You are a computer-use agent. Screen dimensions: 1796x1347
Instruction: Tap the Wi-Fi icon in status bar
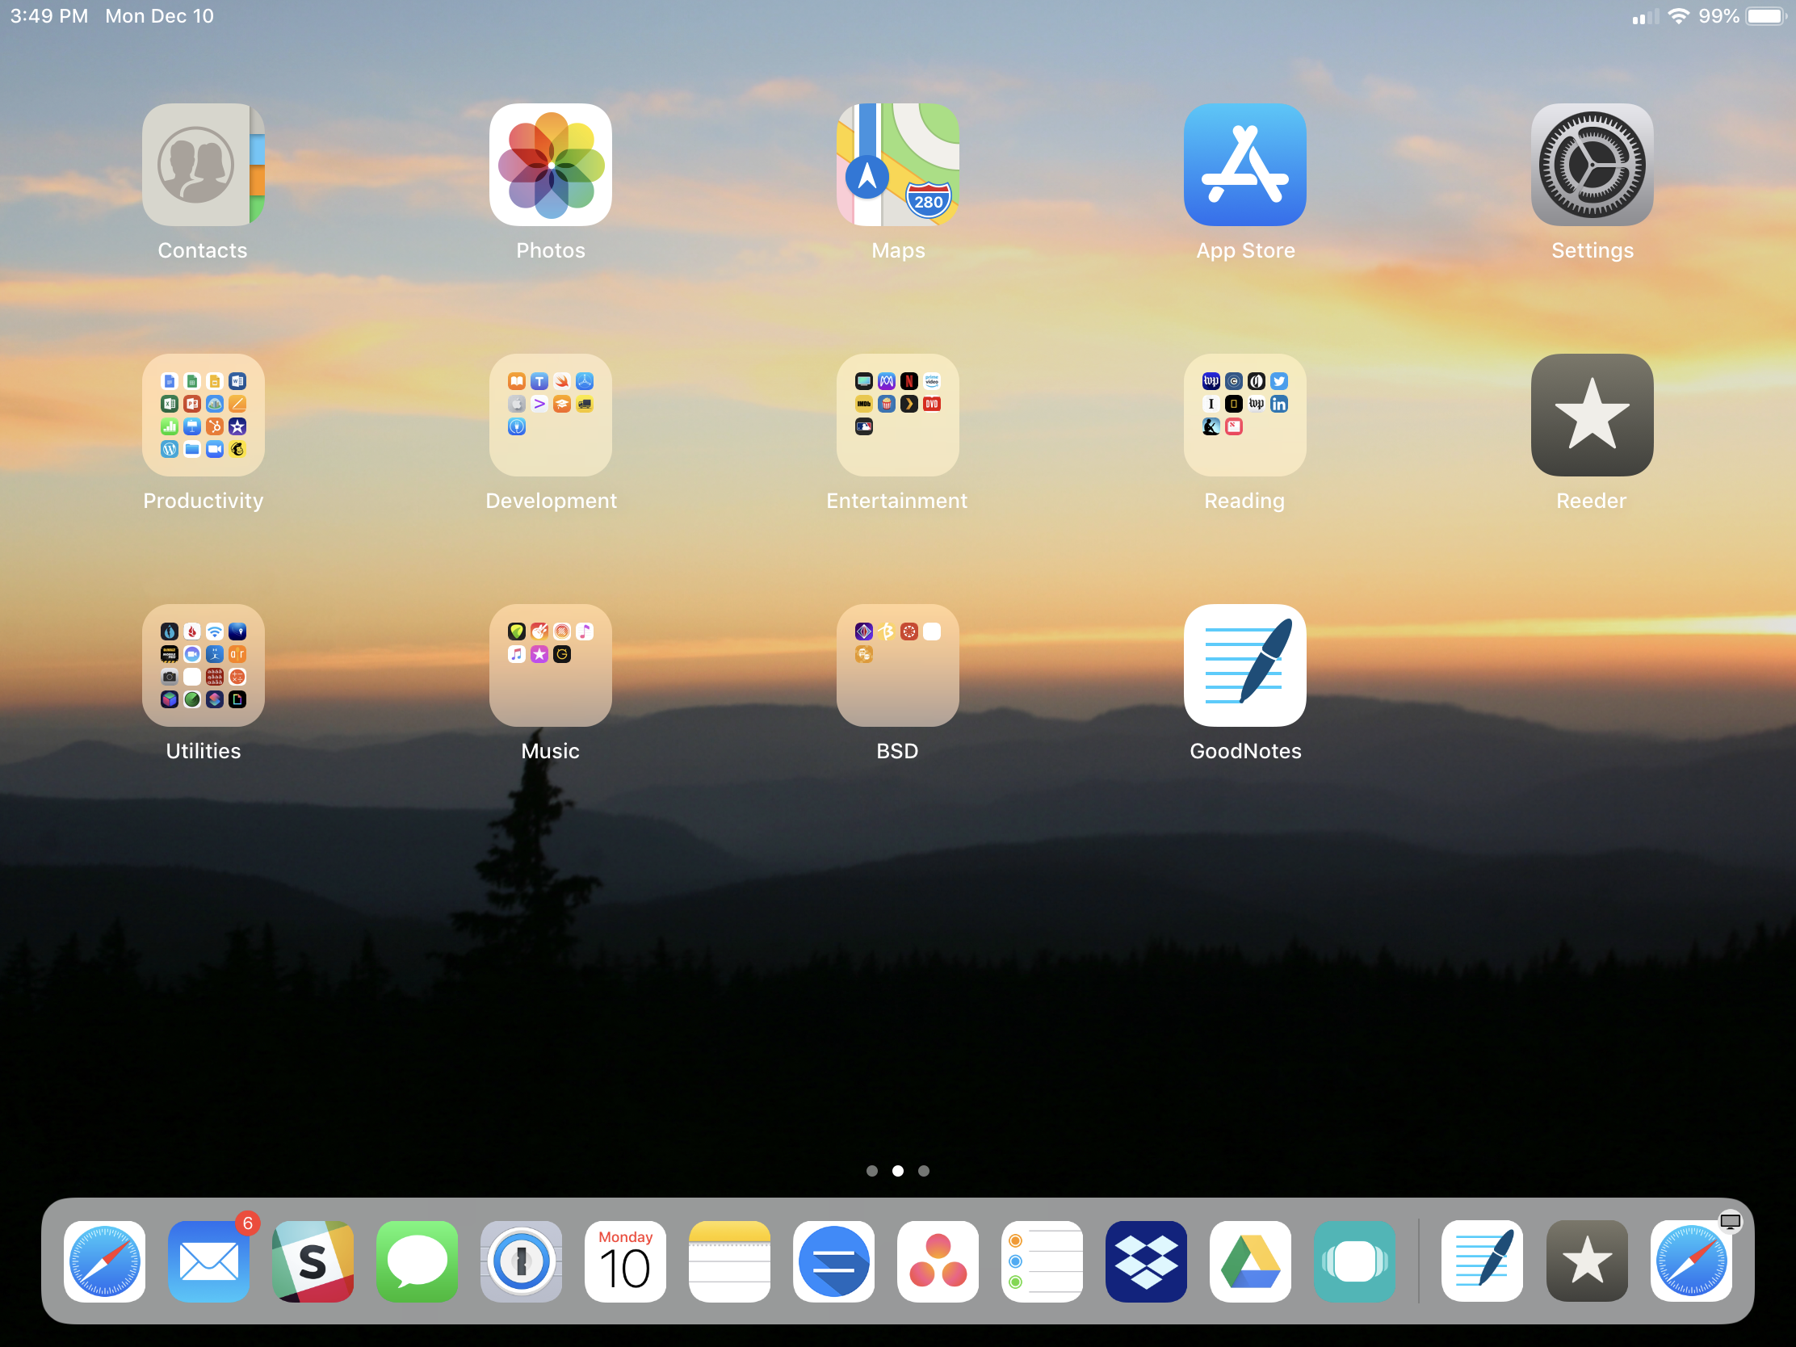pos(1678,16)
